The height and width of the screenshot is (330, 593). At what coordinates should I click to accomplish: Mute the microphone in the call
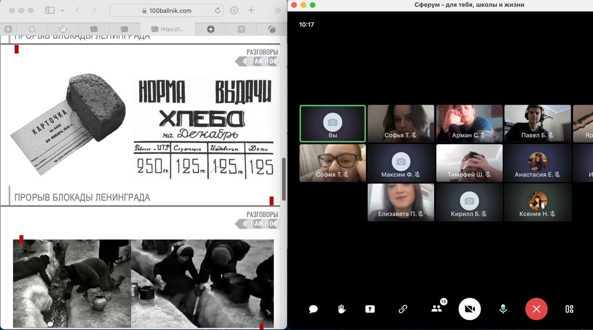coord(503,309)
